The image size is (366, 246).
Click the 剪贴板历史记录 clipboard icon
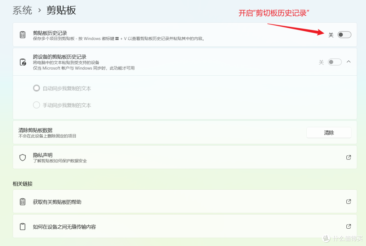pos(23,35)
